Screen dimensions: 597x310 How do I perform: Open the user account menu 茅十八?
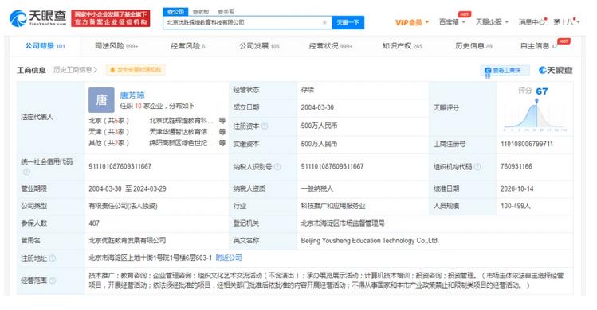click(x=567, y=22)
